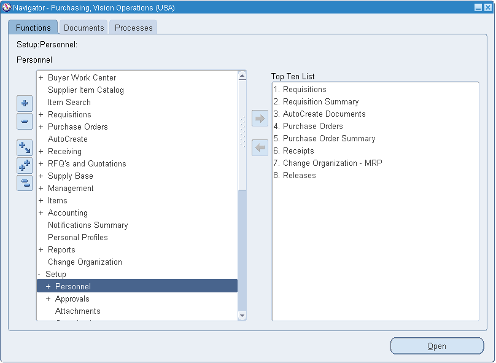This screenshot has width=496, height=363.
Task: Click the scrollbar down arrow of the function list
Action: pyautogui.click(x=242, y=315)
